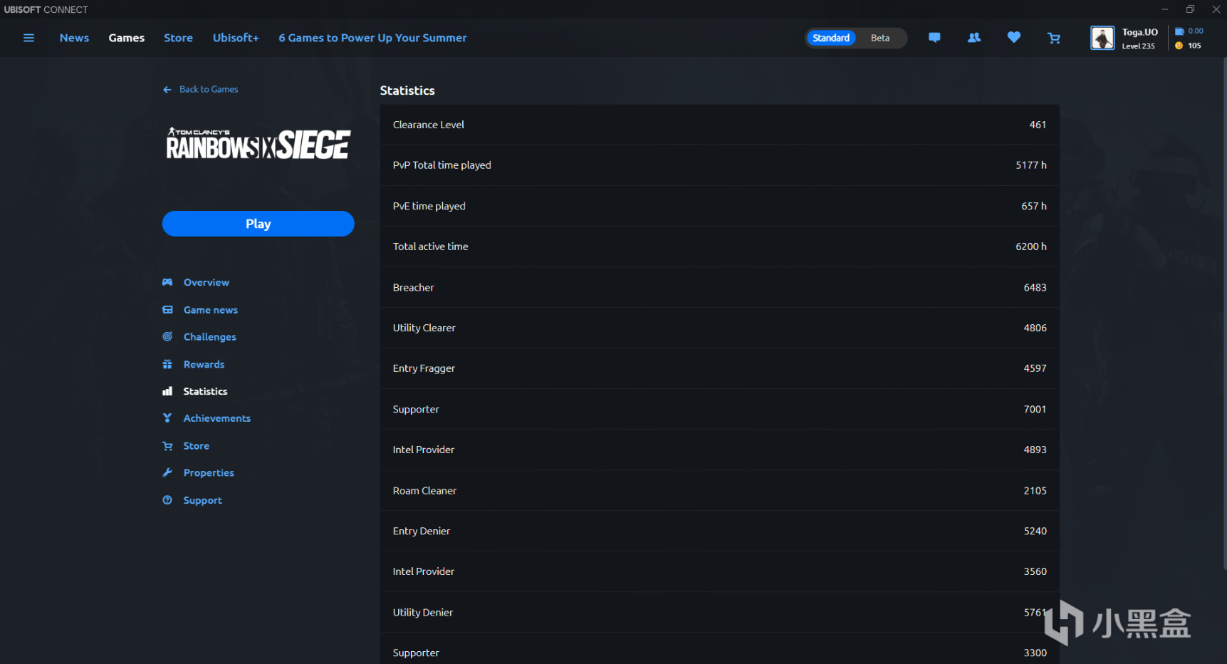Select the Entry Denier label
The image size is (1227, 664).
tap(422, 531)
